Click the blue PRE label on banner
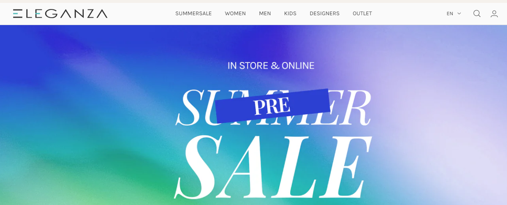The image size is (507, 205). [272, 106]
